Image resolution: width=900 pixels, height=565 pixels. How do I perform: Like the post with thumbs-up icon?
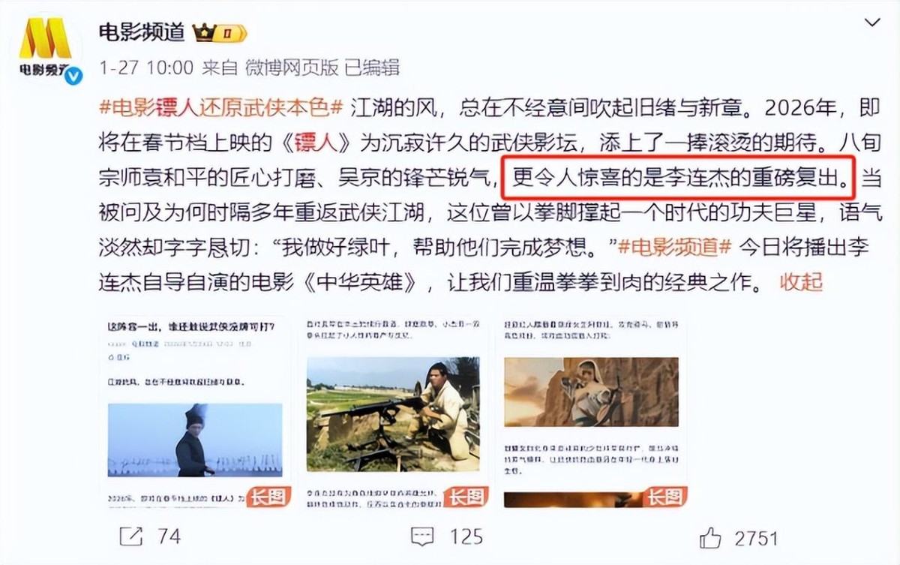[709, 536]
